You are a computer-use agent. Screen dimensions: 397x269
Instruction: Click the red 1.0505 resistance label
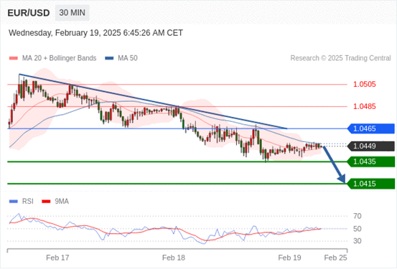[365, 84]
